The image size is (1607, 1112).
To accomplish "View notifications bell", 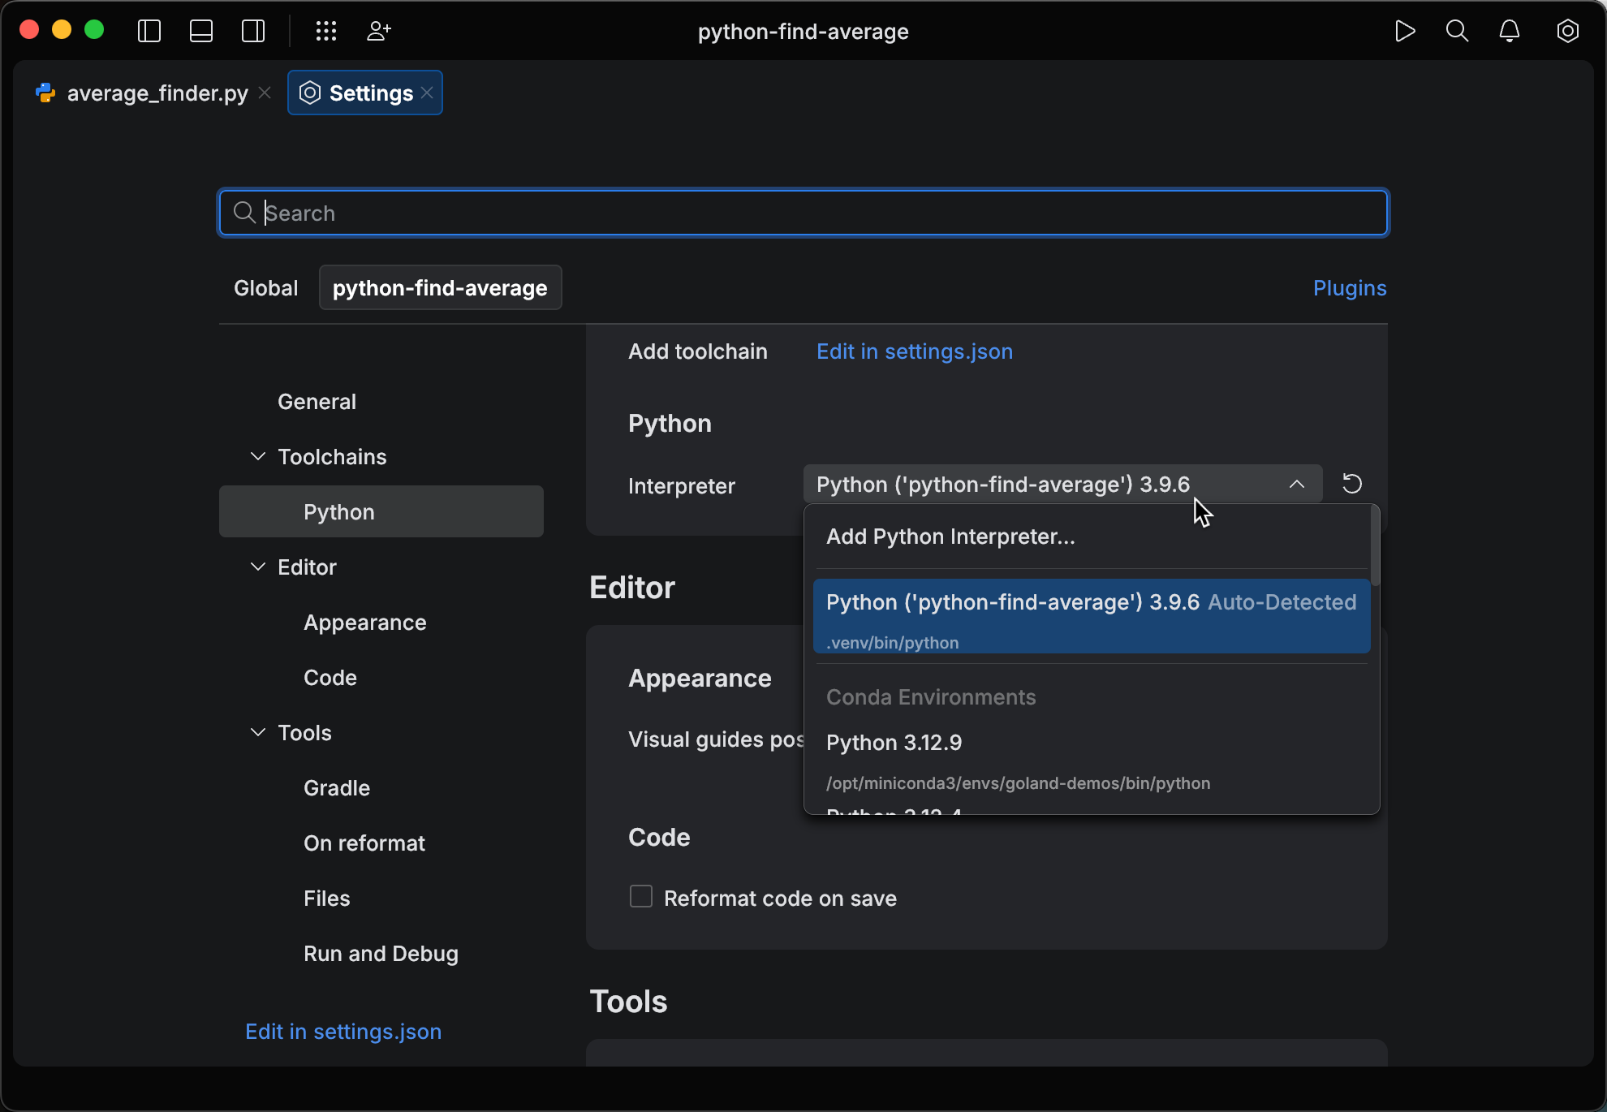I will click(x=1510, y=31).
